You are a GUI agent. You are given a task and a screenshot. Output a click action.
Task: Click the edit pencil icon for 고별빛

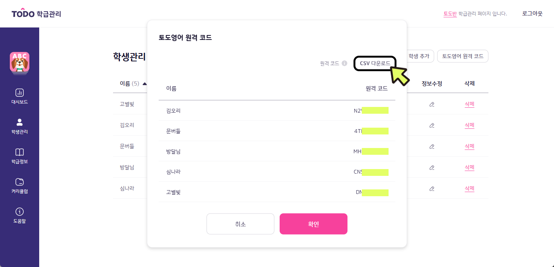coord(432,104)
